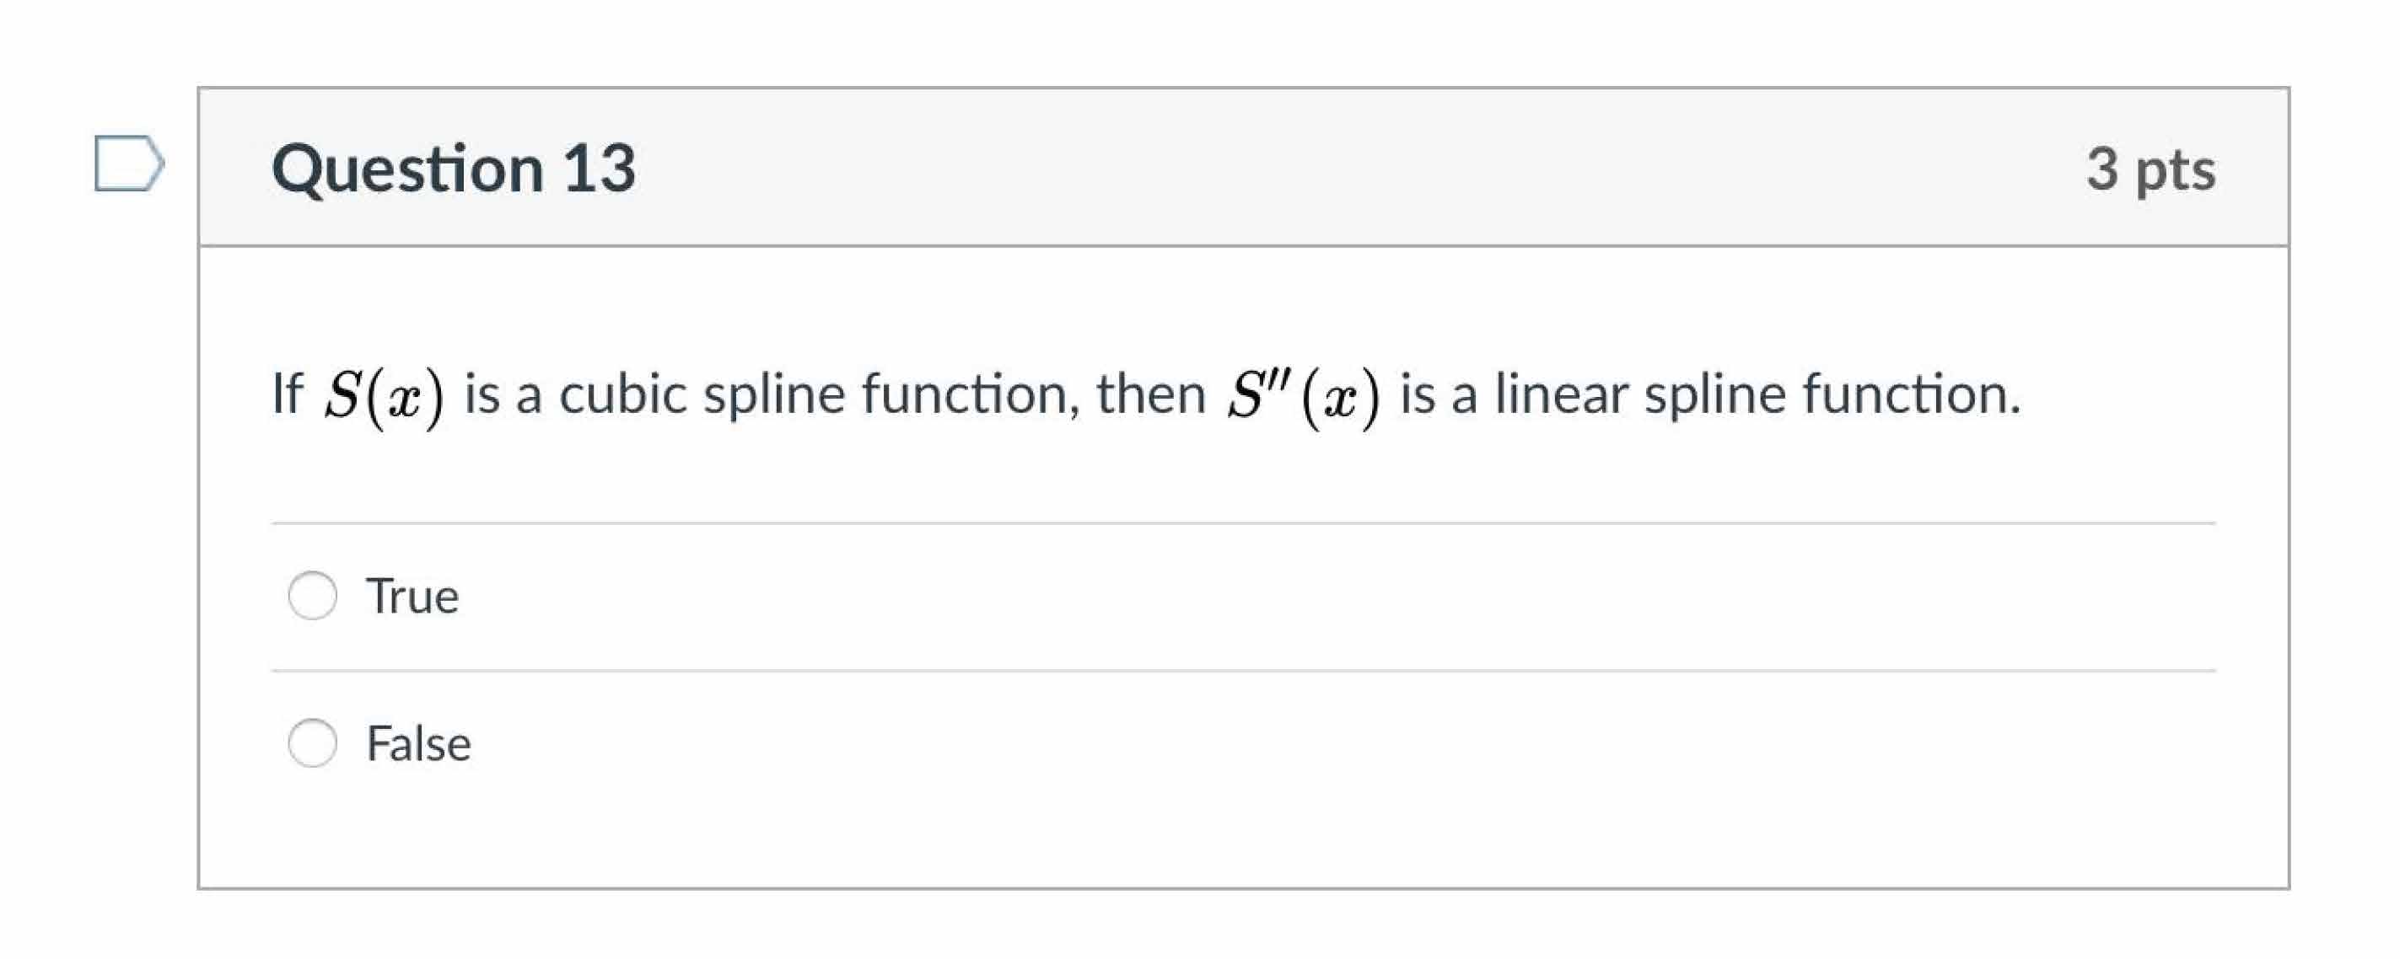Screen dimensions: 2400x959
Task: Click the S(x) math expression
Action: (384, 394)
